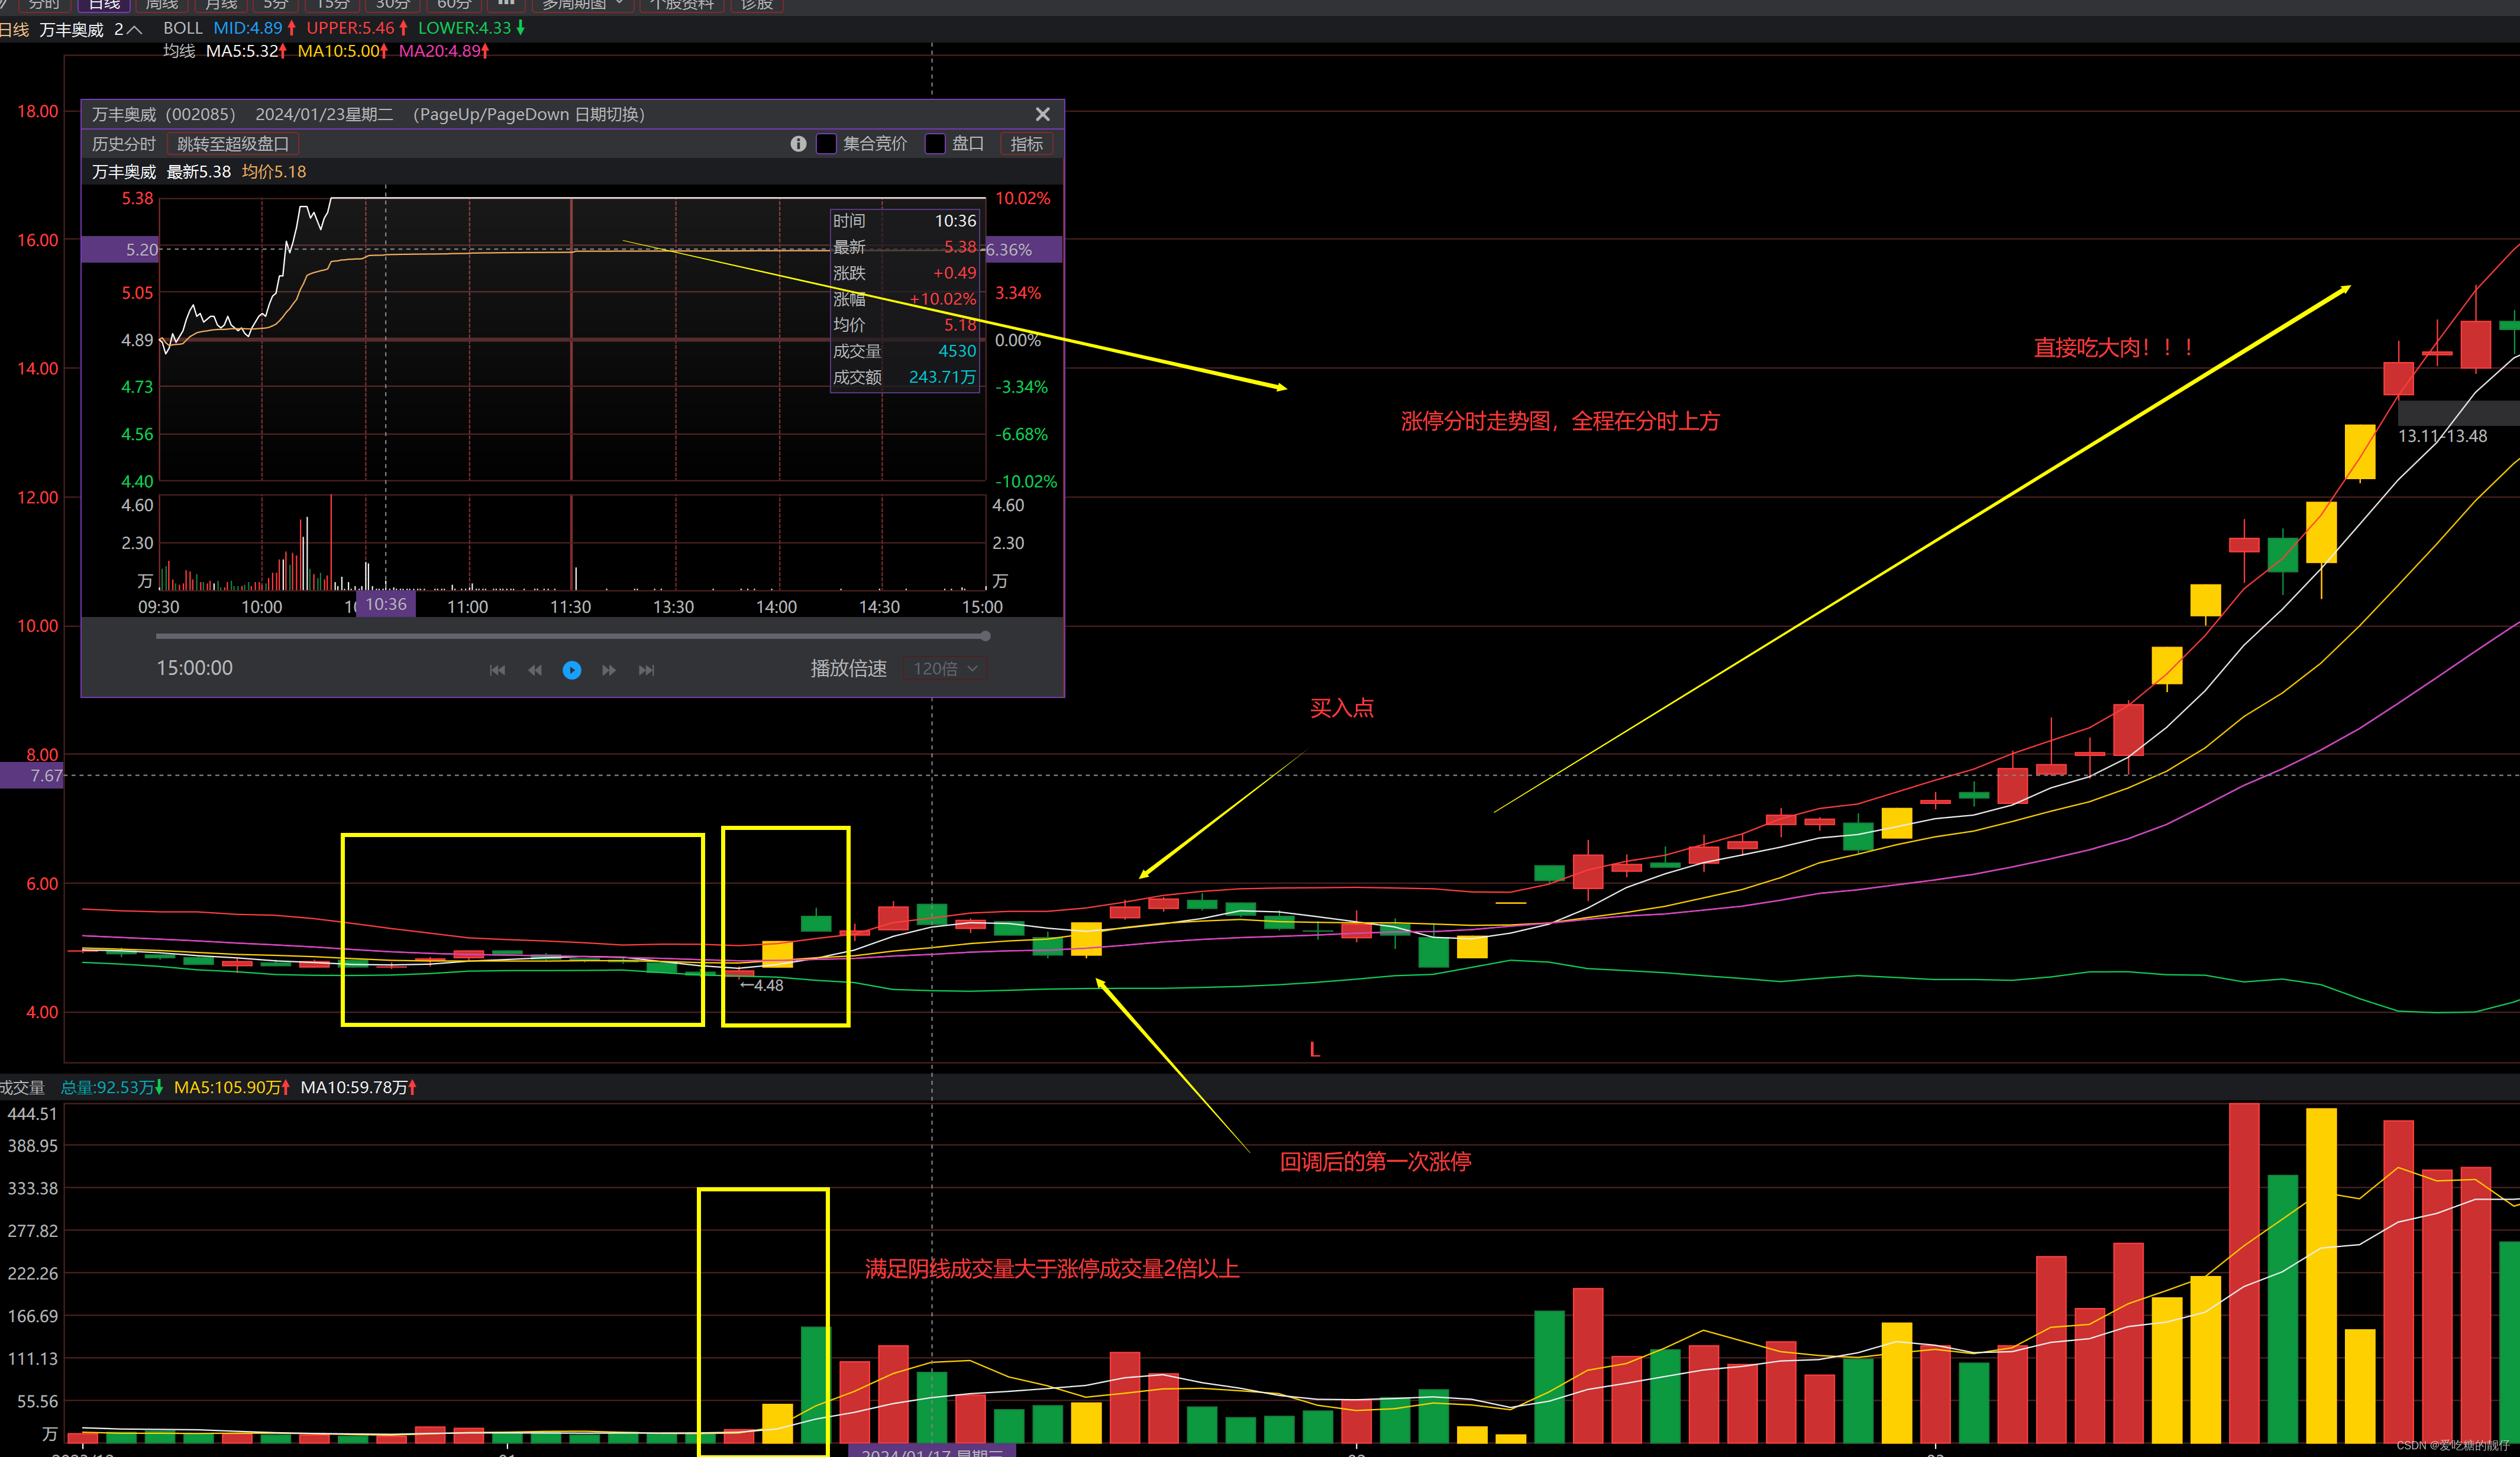Fast-forward the intraday replay
Viewport: 2520px width, 1457px height.
609,670
